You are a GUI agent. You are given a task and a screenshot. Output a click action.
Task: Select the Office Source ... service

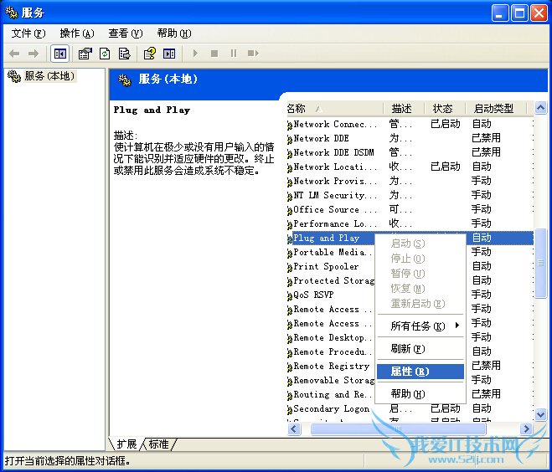point(410,209)
